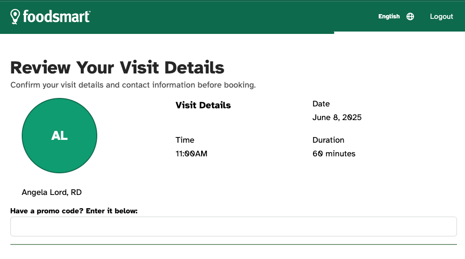Click the 60 minutes duration value

pos(334,154)
